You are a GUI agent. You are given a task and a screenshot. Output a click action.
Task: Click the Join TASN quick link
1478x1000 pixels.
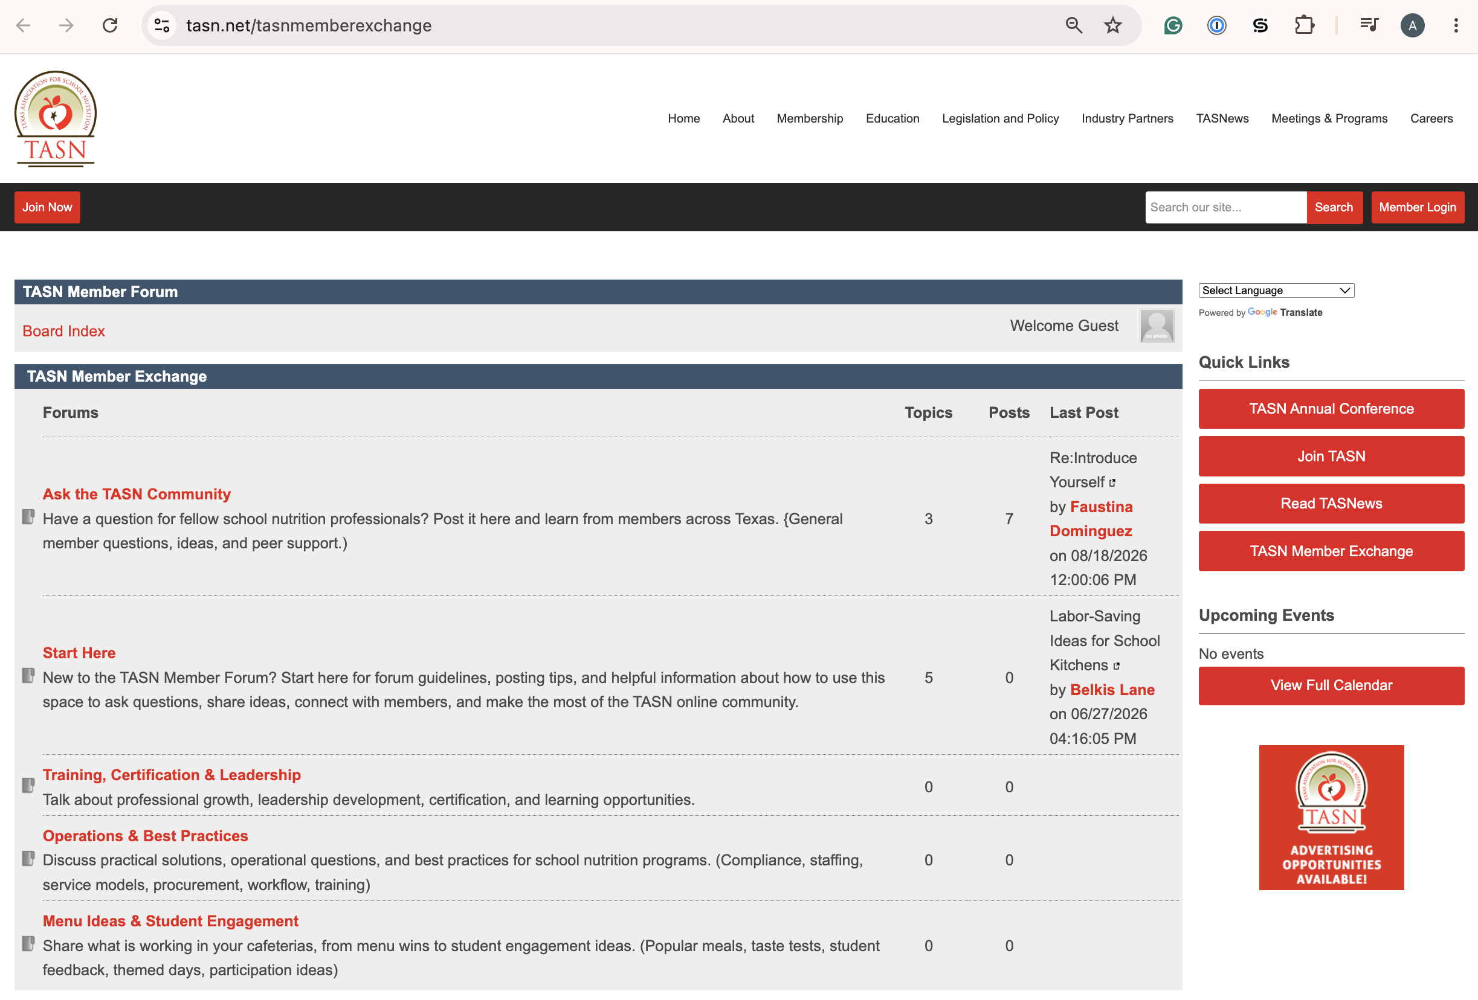point(1331,456)
